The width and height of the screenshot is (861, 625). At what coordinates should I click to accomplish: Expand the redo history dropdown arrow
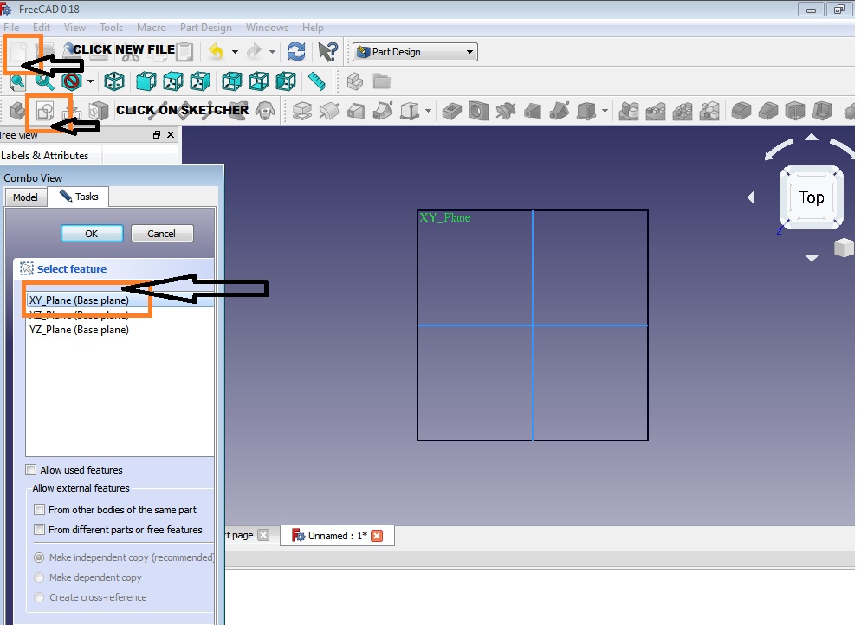point(272,52)
